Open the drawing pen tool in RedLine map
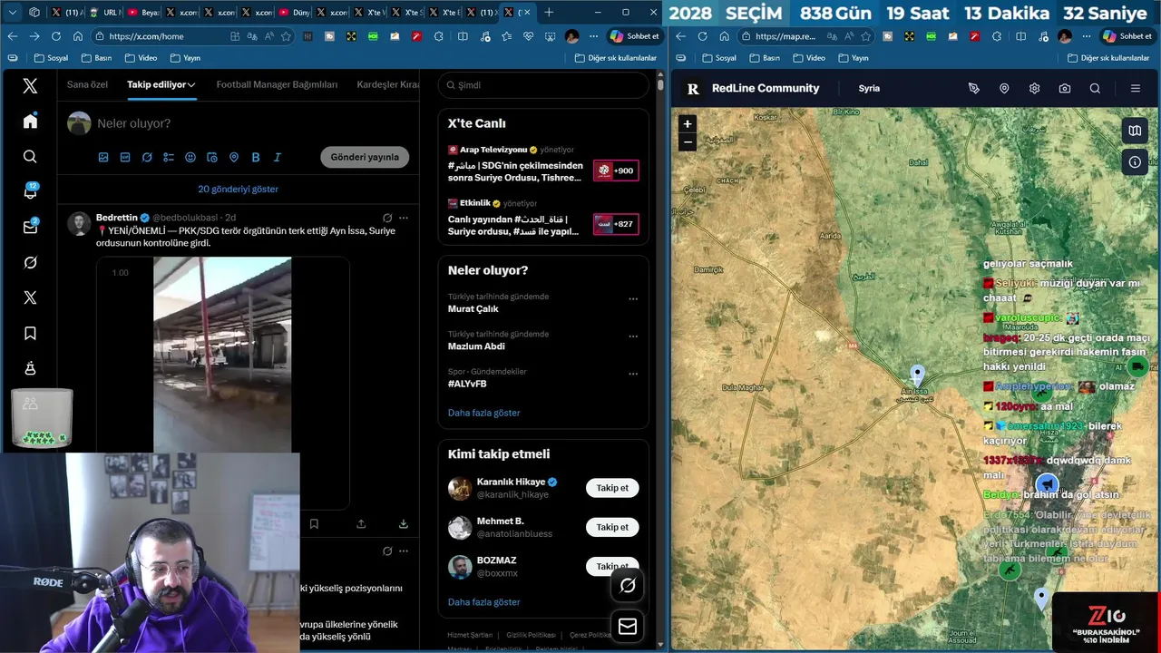The height and width of the screenshot is (653, 1161). [x=974, y=88]
